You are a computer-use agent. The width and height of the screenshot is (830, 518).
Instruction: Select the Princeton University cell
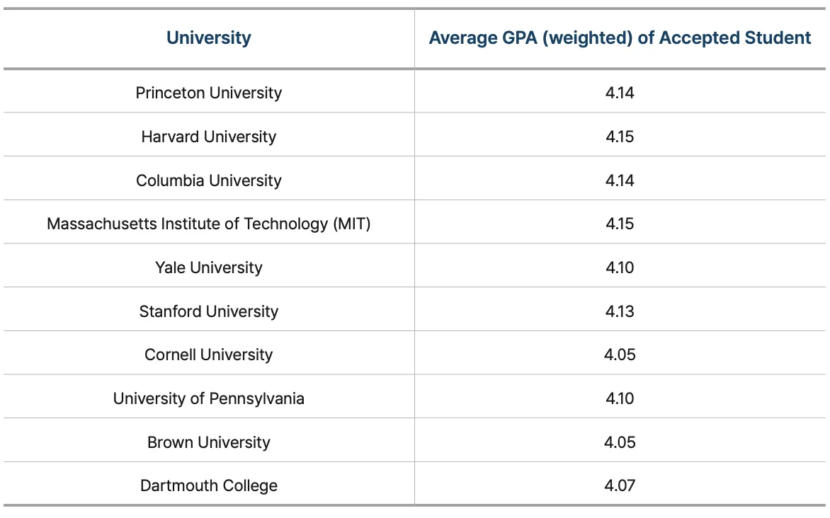click(x=209, y=93)
